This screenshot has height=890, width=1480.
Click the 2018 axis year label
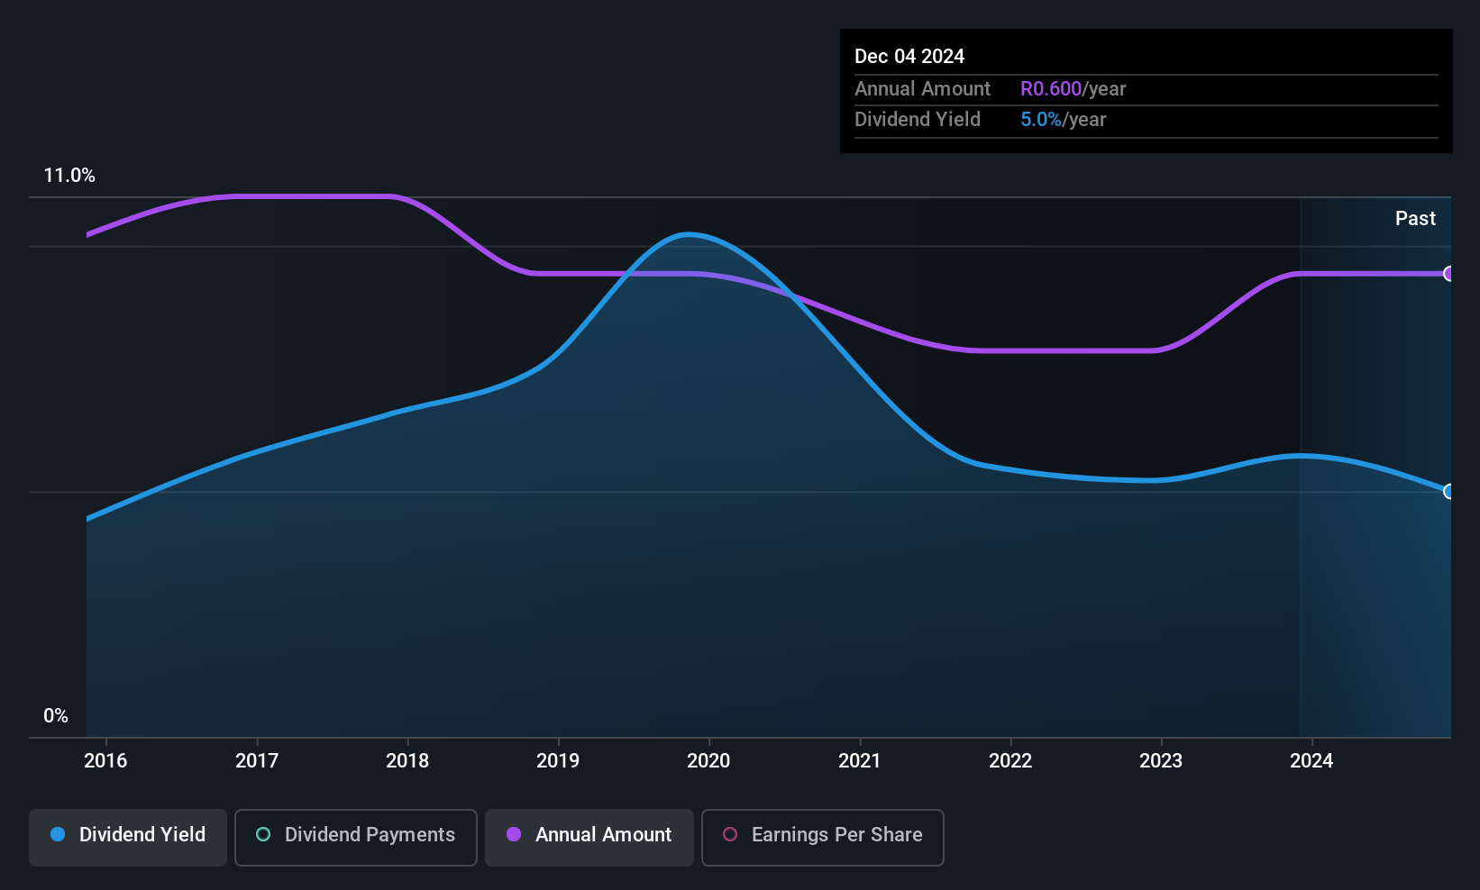point(407,760)
